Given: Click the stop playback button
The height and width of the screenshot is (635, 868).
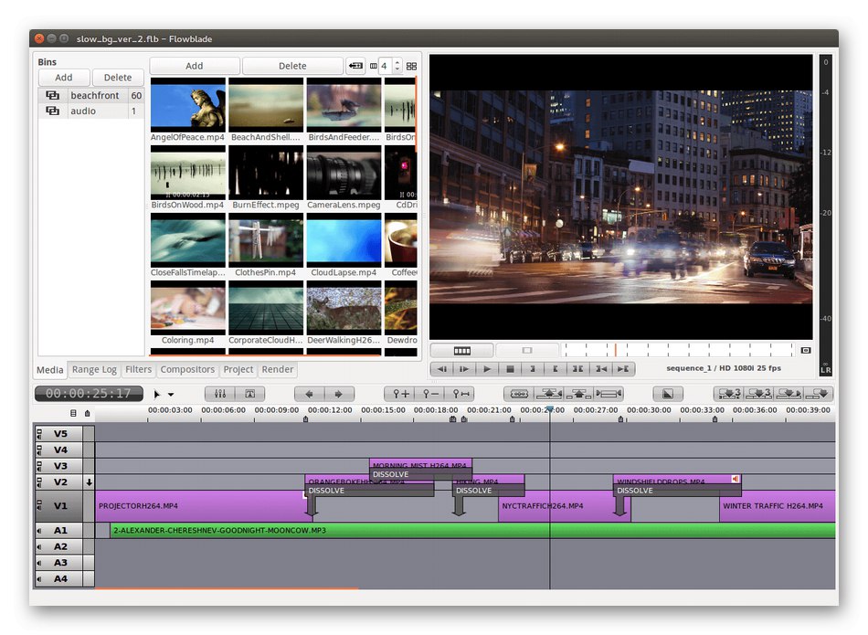Looking at the screenshot, I should pos(511,369).
